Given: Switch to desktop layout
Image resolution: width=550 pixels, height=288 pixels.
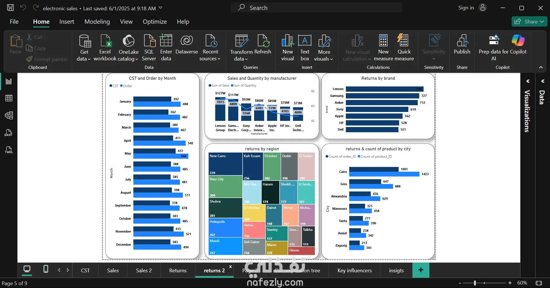Looking at the screenshot, I should (27, 269).
